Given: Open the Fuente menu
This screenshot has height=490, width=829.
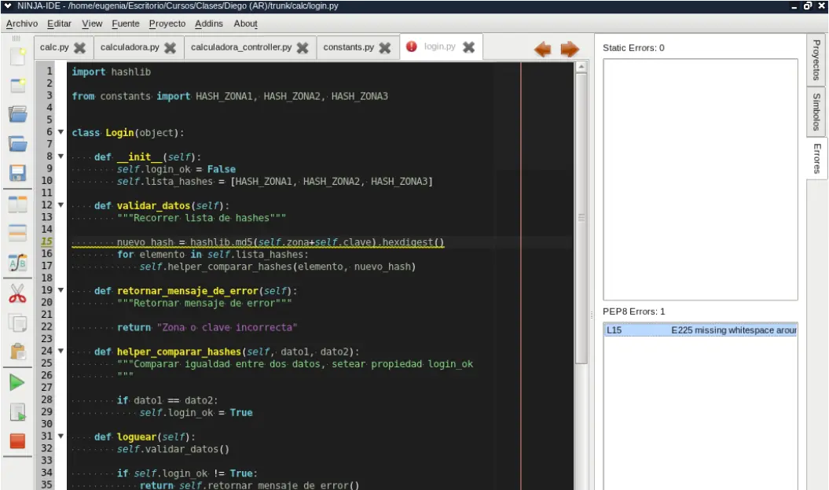Looking at the screenshot, I should coord(126,24).
